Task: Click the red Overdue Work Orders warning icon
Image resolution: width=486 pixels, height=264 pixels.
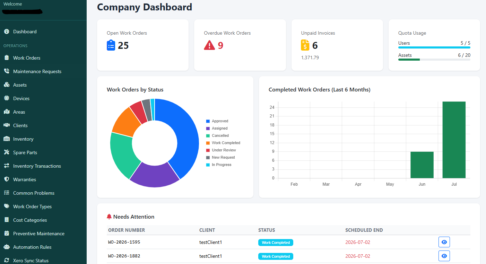Action: click(209, 45)
